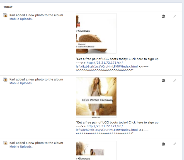Screen dimensions: 184x160
Task: Click the second "Get a free pair of UGG boots" caption
Action: [117, 128]
